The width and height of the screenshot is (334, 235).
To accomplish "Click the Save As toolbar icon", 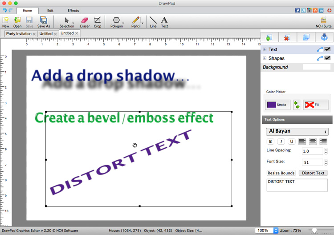I will pyautogui.click(x=44, y=21).
